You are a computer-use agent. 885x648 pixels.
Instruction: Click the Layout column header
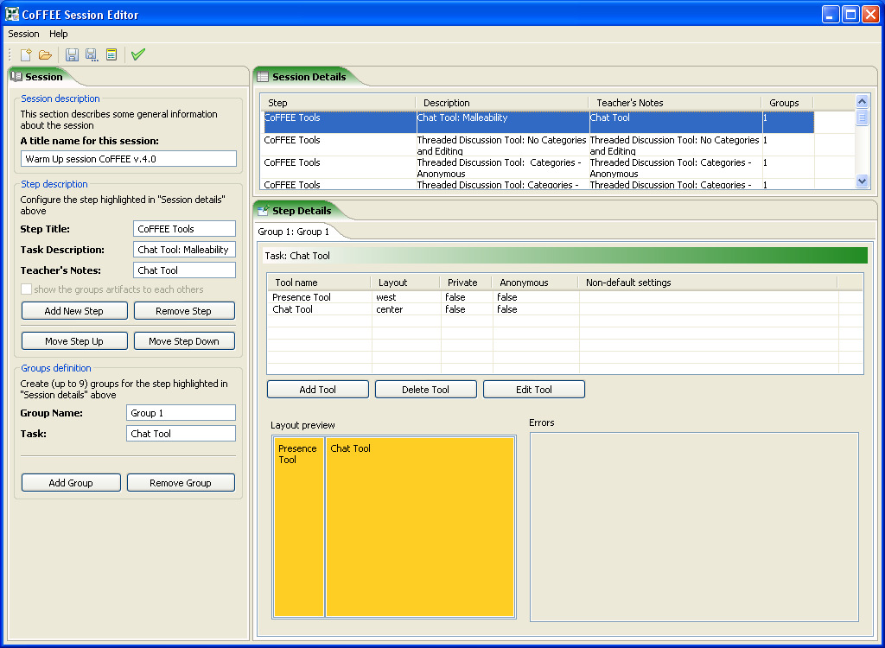click(405, 283)
